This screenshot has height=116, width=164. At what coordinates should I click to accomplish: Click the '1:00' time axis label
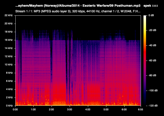(33, 110)
